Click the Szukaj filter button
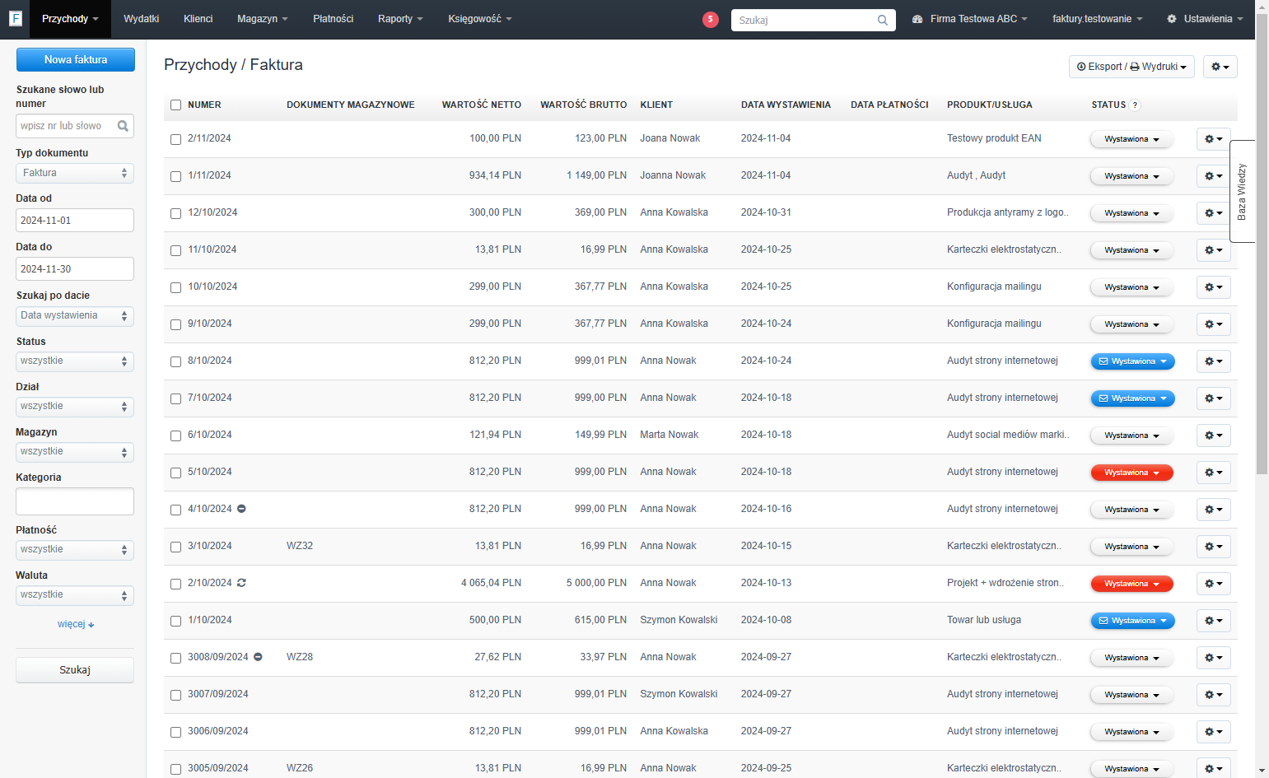The height and width of the screenshot is (778, 1269). coord(75,670)
